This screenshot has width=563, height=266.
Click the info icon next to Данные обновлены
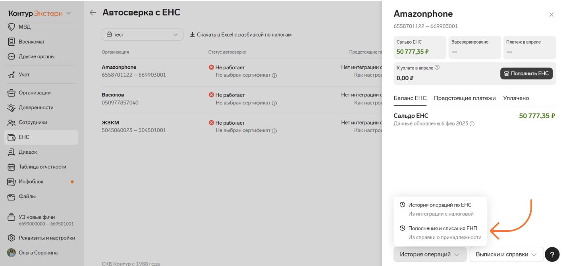(x=472, y=124)
